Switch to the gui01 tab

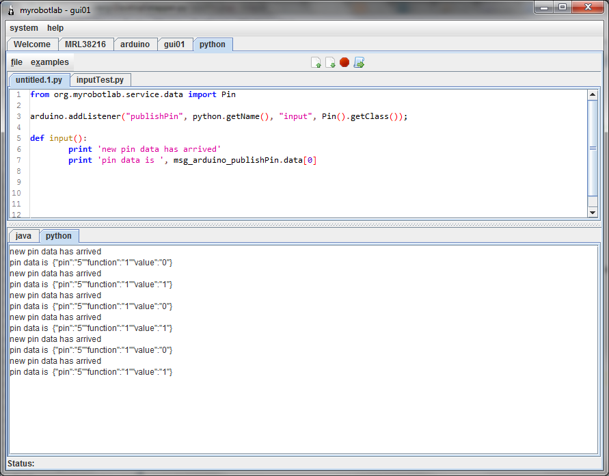click(174, 44)
